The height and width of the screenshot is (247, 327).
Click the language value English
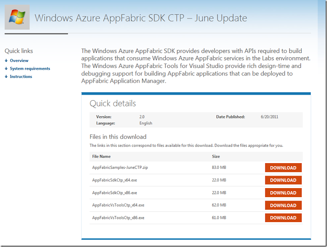tap(146, 123)
